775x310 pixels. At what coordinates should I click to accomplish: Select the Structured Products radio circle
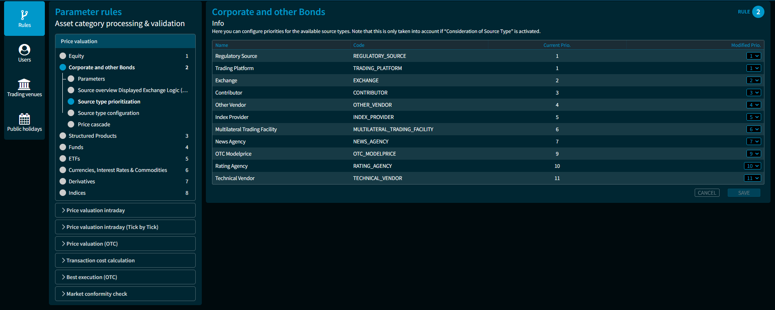coord(63,136)
